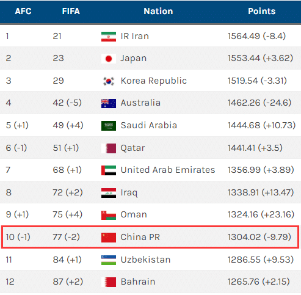Click the Korea Republic flag icon

point(109,81)
